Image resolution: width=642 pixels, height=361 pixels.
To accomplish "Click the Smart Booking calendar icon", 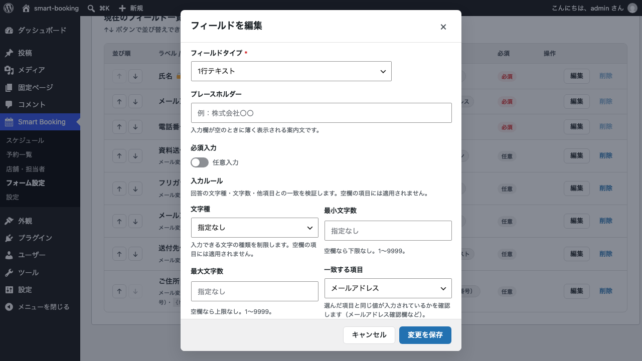I will click(9, 122).
